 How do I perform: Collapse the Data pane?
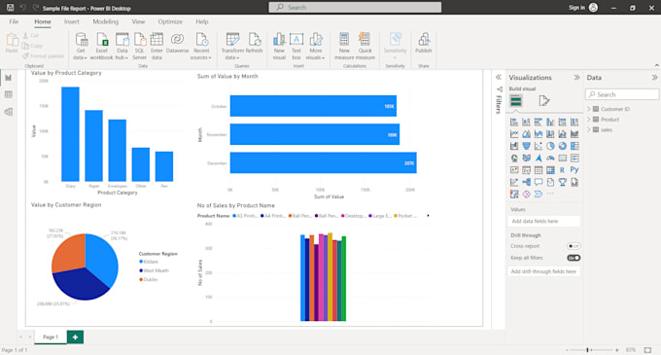[654, 78]
